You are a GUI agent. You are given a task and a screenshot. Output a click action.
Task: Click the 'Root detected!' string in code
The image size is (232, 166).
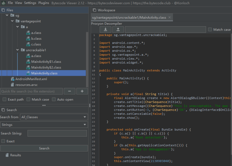pos(149,138)
